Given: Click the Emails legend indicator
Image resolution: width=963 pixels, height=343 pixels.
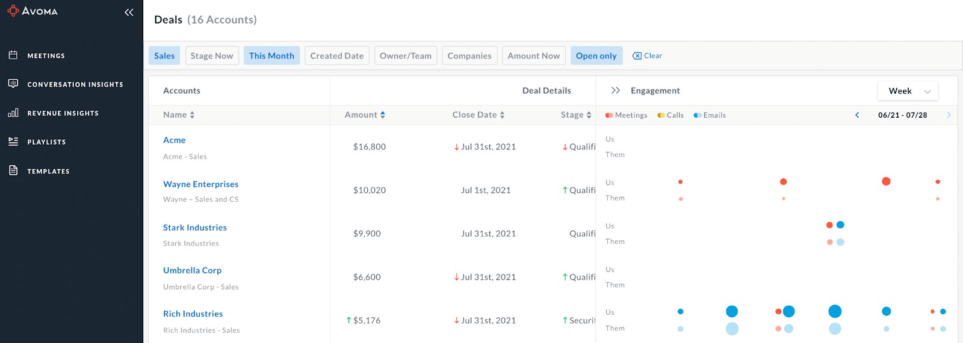Looking at the screenshot, I should [x=697, y=115].
